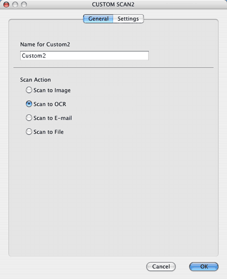Screen dimensions: 227x279
Task: Enable the Scan to E-mail radio option
Action: coord(29,118)
